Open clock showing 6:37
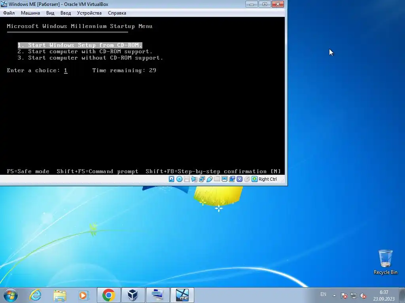Viewport: 405px width, 303px height. (384, 296)
